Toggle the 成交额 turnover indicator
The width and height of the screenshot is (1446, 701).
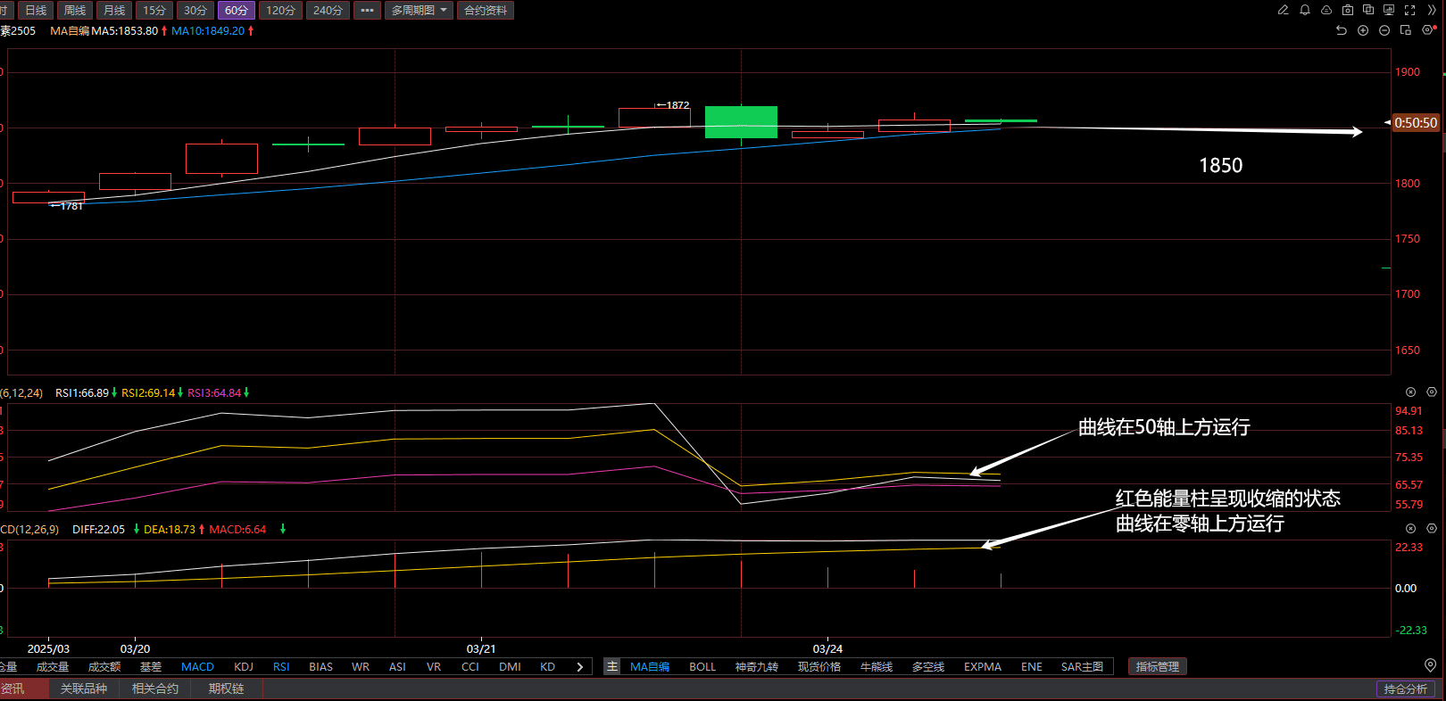(104, 666)
